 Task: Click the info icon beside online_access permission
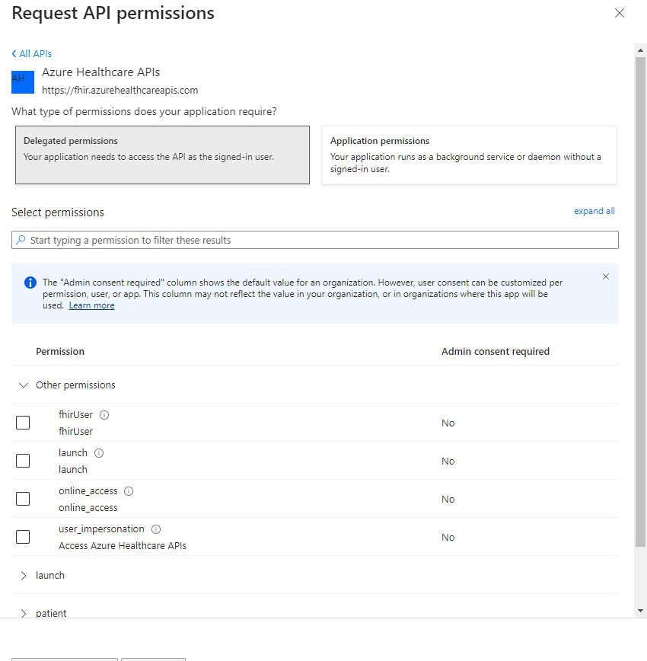[129, 490]
